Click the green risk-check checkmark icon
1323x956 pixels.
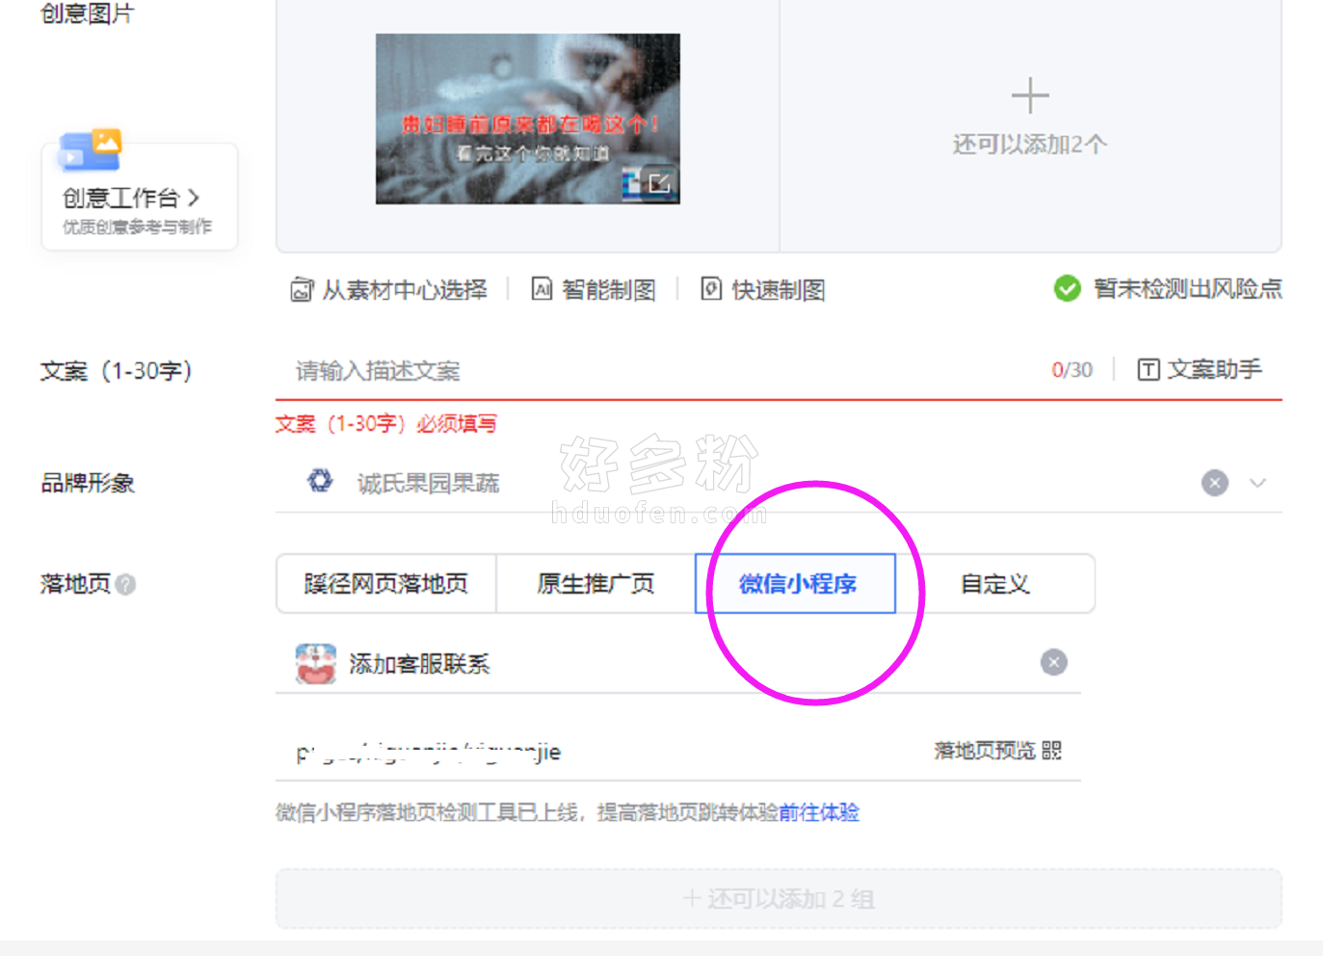(x=1067, y=288)
